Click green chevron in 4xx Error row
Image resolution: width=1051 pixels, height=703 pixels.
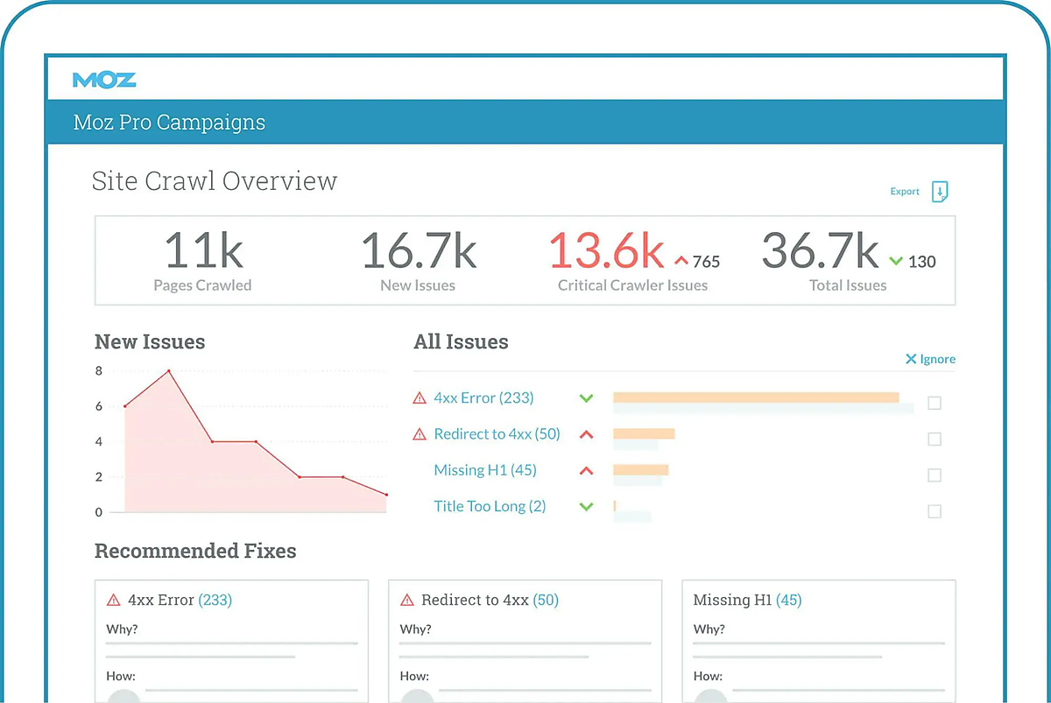(587, 398)
